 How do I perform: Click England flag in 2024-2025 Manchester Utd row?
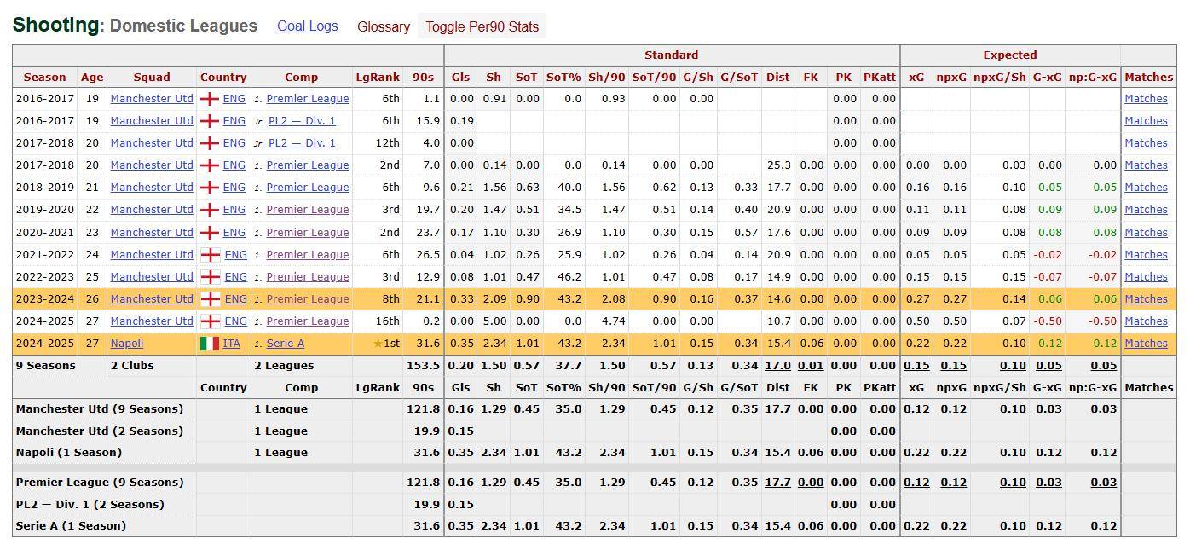tap(210, 321)
